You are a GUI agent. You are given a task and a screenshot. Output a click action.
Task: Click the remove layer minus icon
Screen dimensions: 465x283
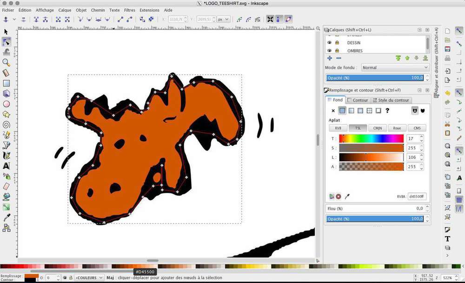(x=339, y=58)
